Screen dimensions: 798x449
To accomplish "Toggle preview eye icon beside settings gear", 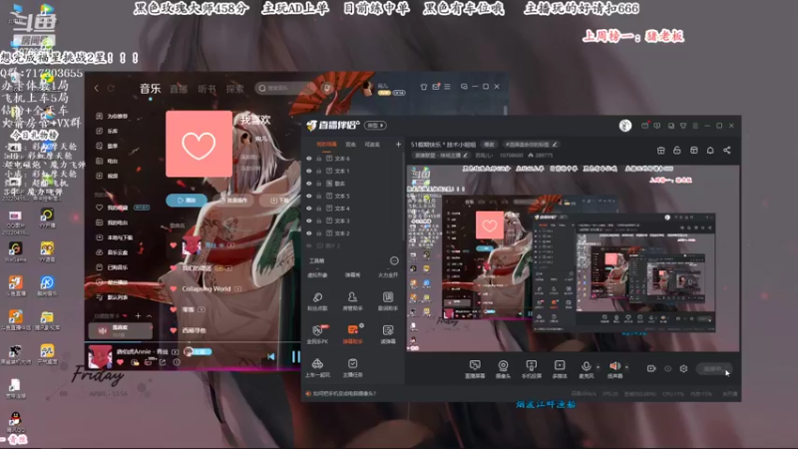I will [667, 368].
